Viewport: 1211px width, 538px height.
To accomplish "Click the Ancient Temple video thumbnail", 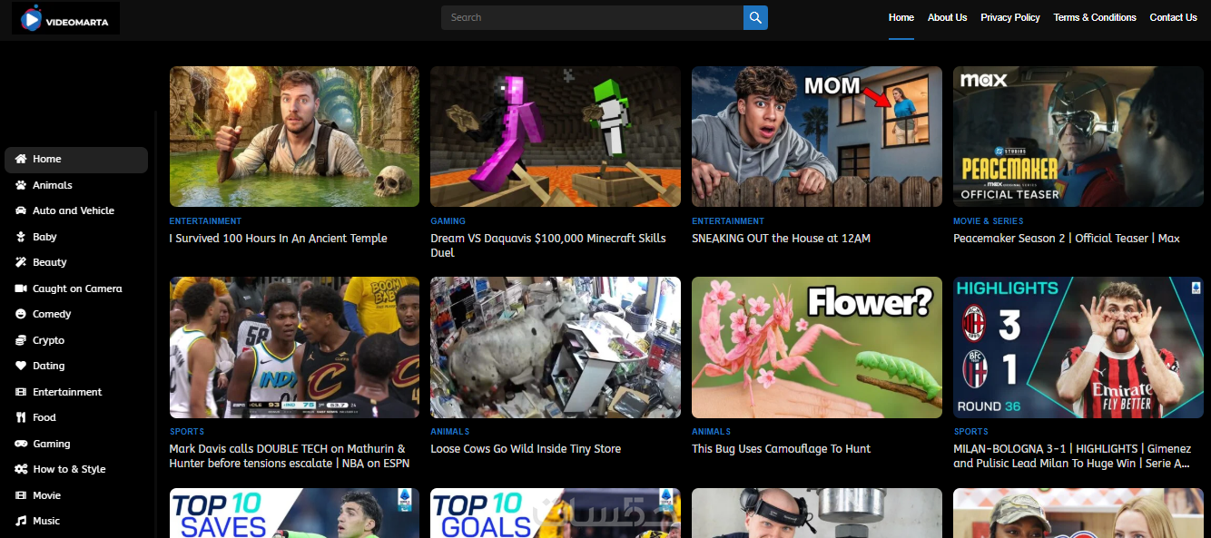I will click(x=294, y=136).
